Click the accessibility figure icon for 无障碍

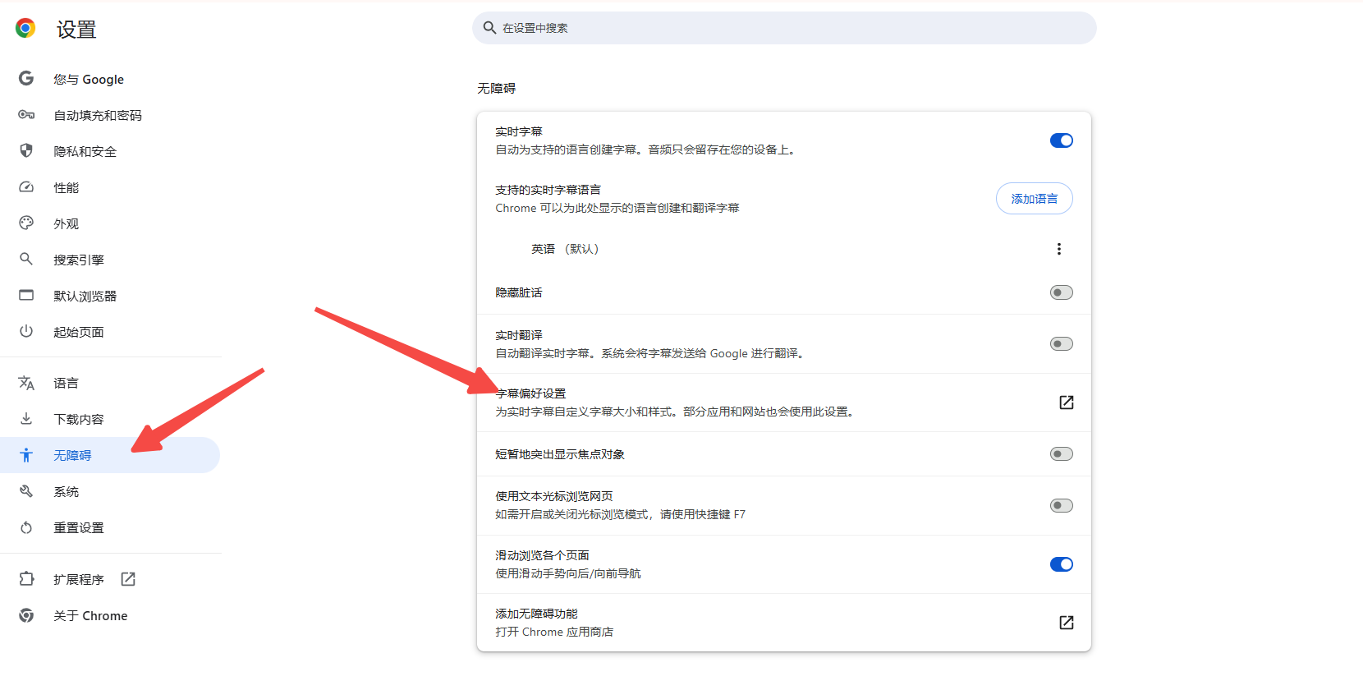pos(26,455)
